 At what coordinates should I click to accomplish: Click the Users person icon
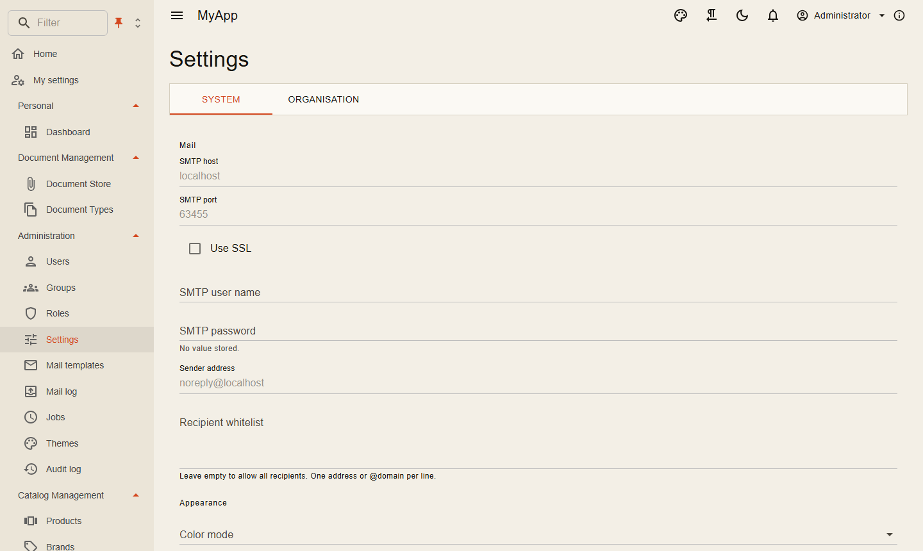click(x=31, y=261)
